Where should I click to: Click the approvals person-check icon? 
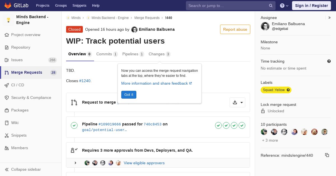(74, 150)
